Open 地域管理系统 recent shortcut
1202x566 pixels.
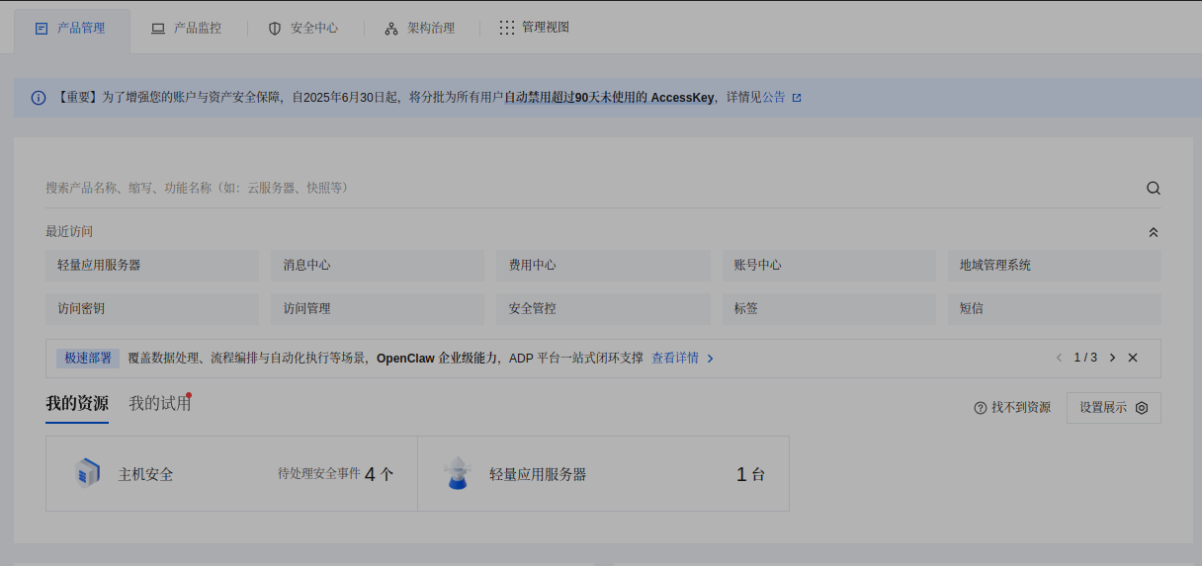point(1055,266)
